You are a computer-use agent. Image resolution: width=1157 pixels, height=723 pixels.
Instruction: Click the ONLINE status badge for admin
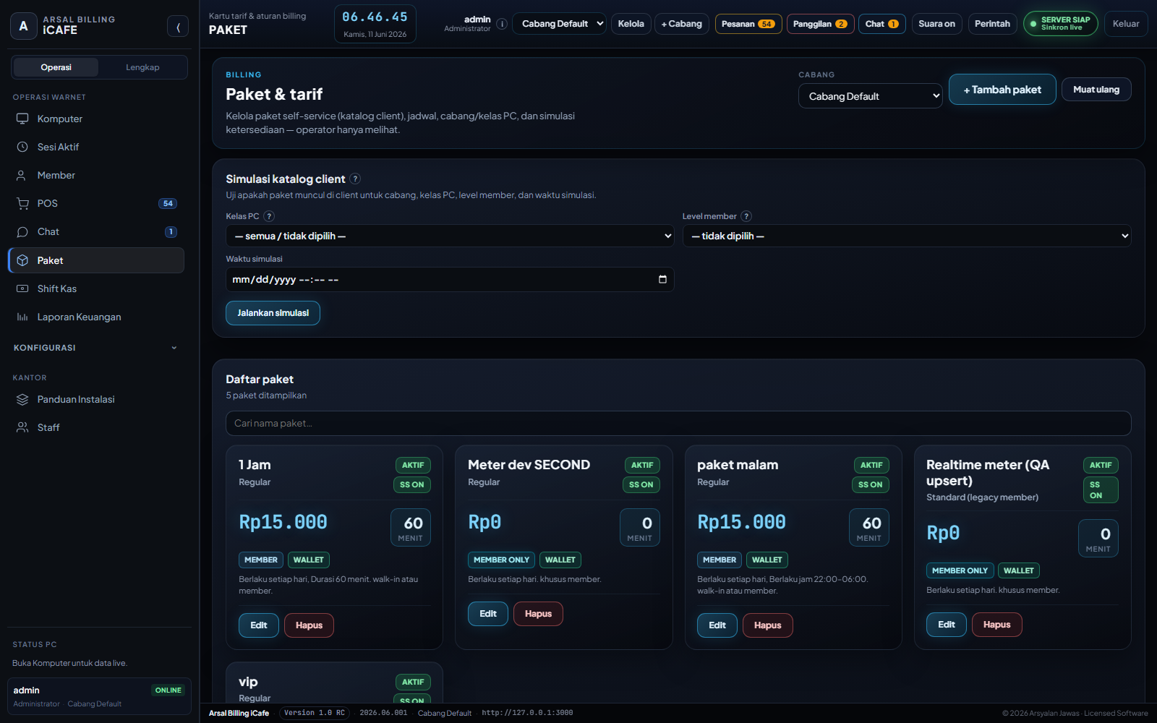tap(168, 690)
